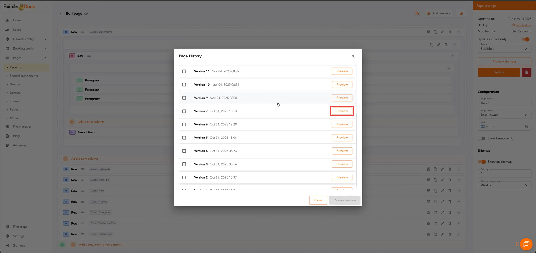Click the add path plus icon
The width and height of the screenshot is (536, 253).
point(526,126)
